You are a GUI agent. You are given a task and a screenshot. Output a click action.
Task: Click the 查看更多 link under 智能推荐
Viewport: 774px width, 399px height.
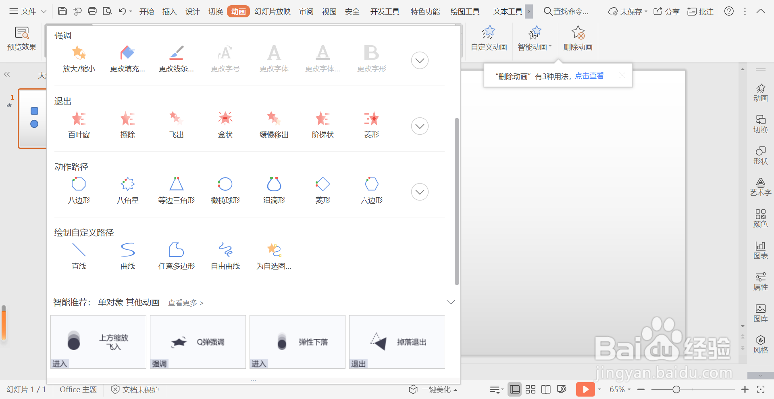(183, 303)
